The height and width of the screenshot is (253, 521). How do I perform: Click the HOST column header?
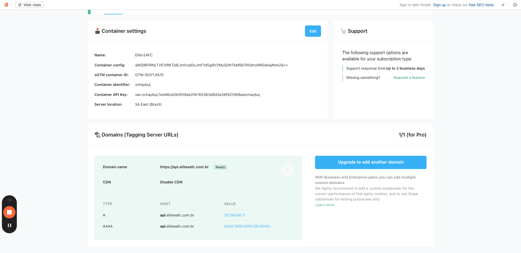[x=165, y=204]
